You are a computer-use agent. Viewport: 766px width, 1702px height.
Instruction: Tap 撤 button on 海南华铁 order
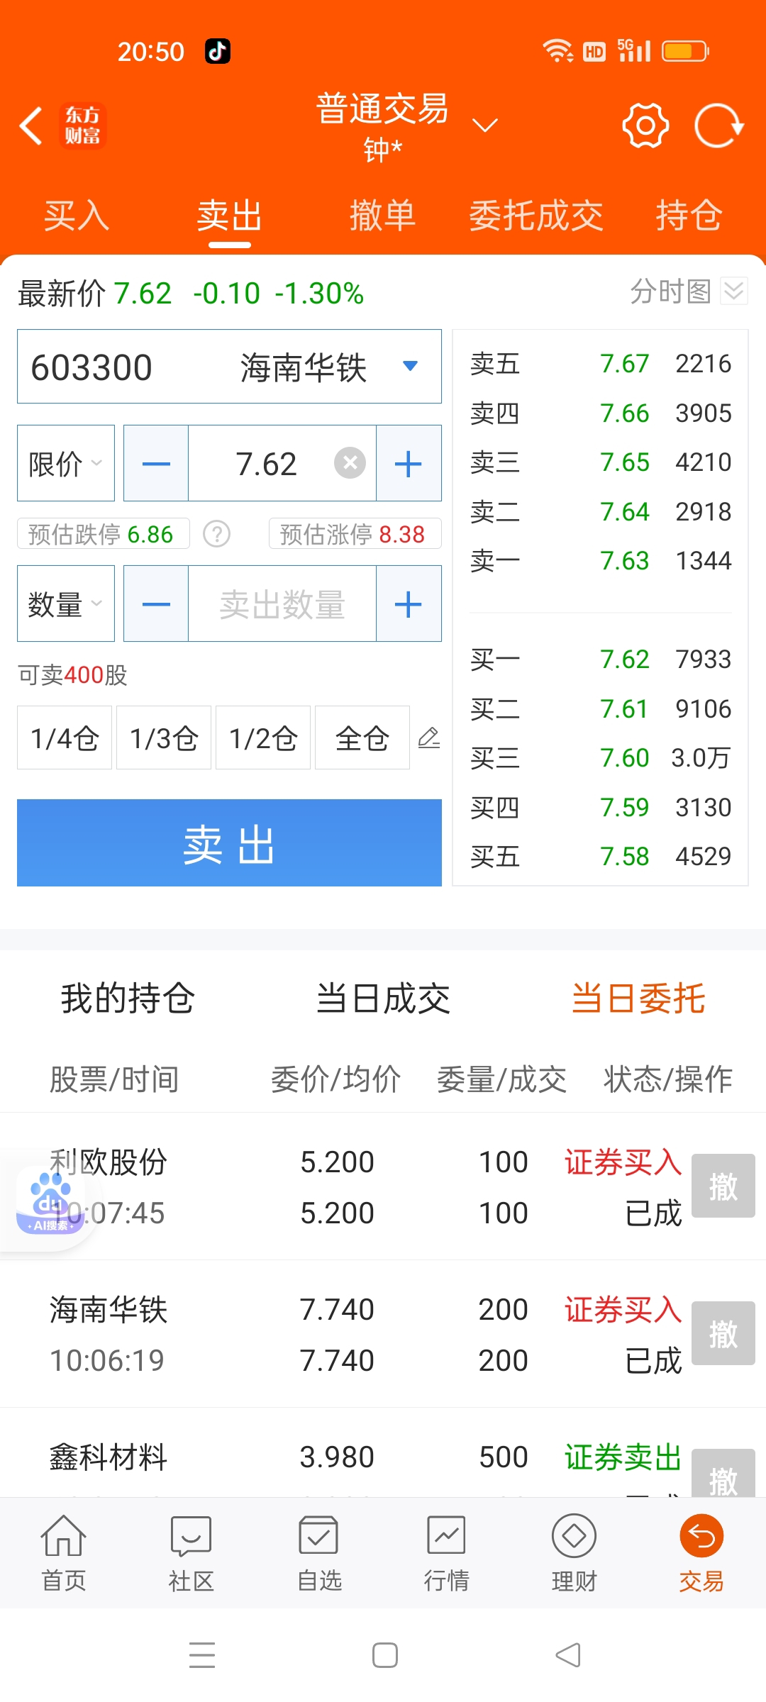(x=723, y=1333)
